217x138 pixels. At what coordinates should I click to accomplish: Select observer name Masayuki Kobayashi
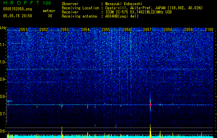(x=124, y=4)
